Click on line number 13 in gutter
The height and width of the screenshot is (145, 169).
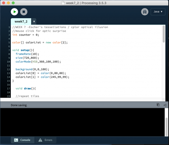[x=8, y=73]
